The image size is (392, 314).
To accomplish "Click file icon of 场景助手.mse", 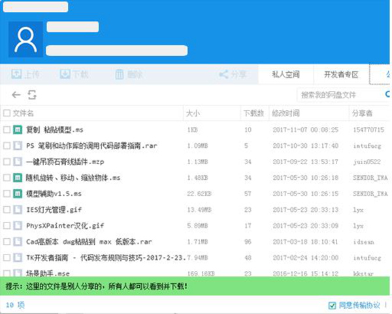I will [x=18, y=273].
